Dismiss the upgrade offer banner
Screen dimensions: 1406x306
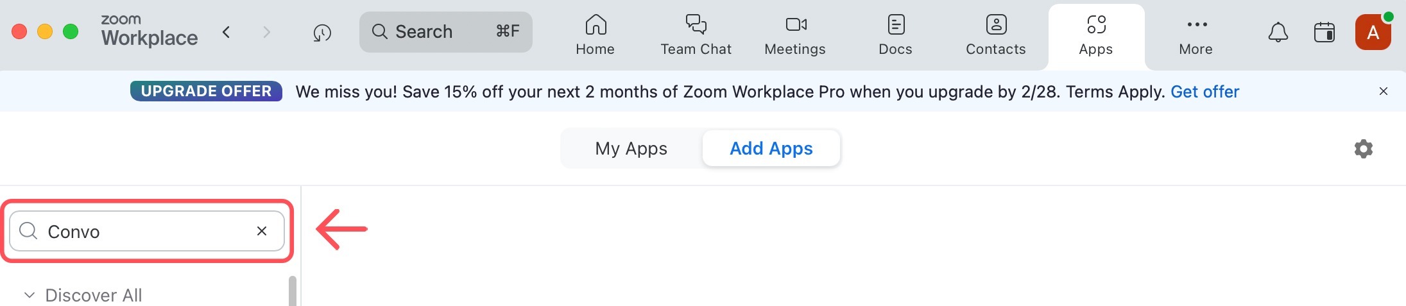pos(1383,91)
